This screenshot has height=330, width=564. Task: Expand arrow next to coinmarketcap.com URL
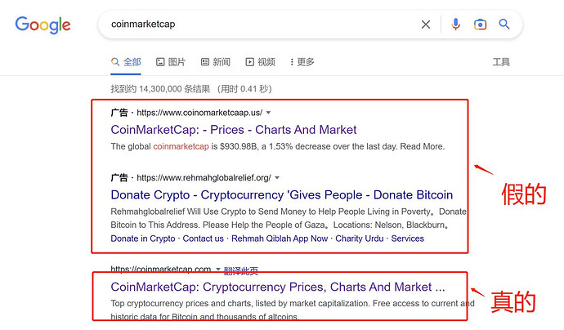click(217, 269)
